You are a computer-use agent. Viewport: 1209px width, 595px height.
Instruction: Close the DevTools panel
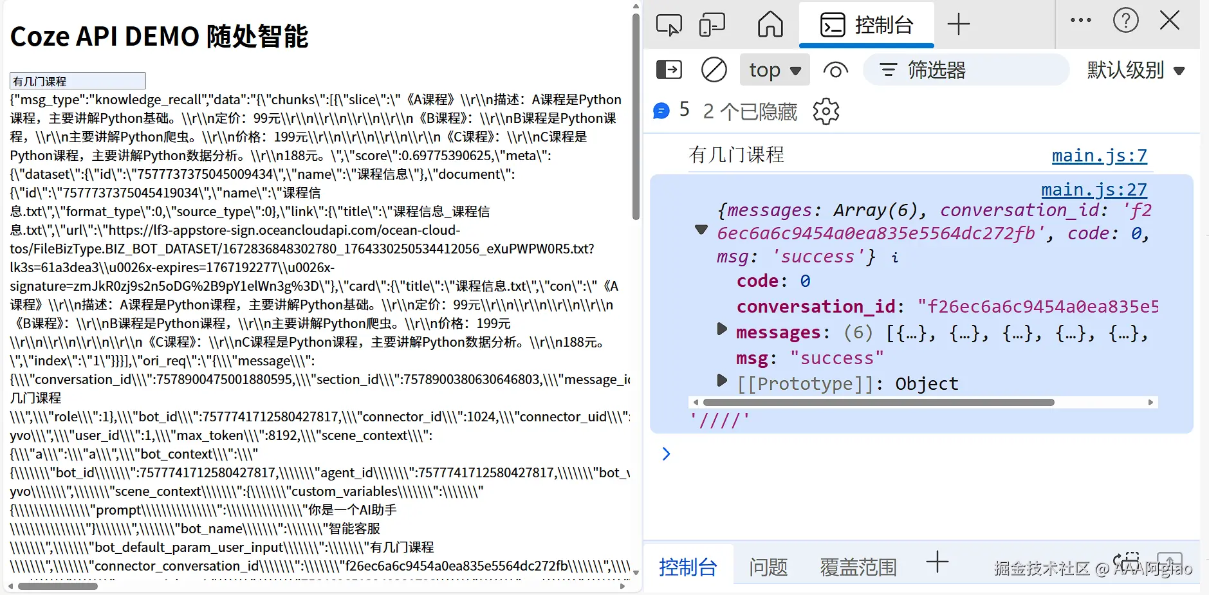click(x=1170, y=21)
